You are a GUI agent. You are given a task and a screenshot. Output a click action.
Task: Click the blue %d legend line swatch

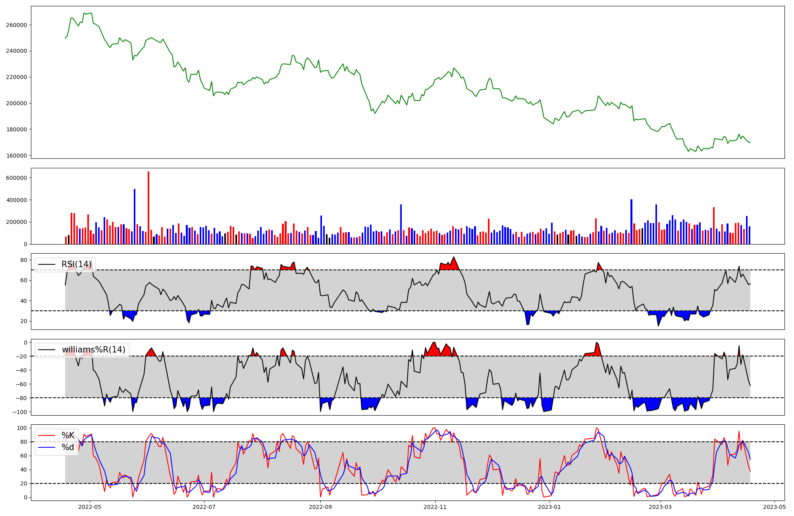[x=46, y=447]
